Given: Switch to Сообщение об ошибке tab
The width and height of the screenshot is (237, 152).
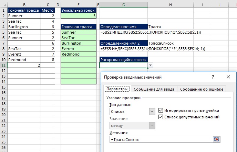Looking at the screenshot, I should point(202,89).
